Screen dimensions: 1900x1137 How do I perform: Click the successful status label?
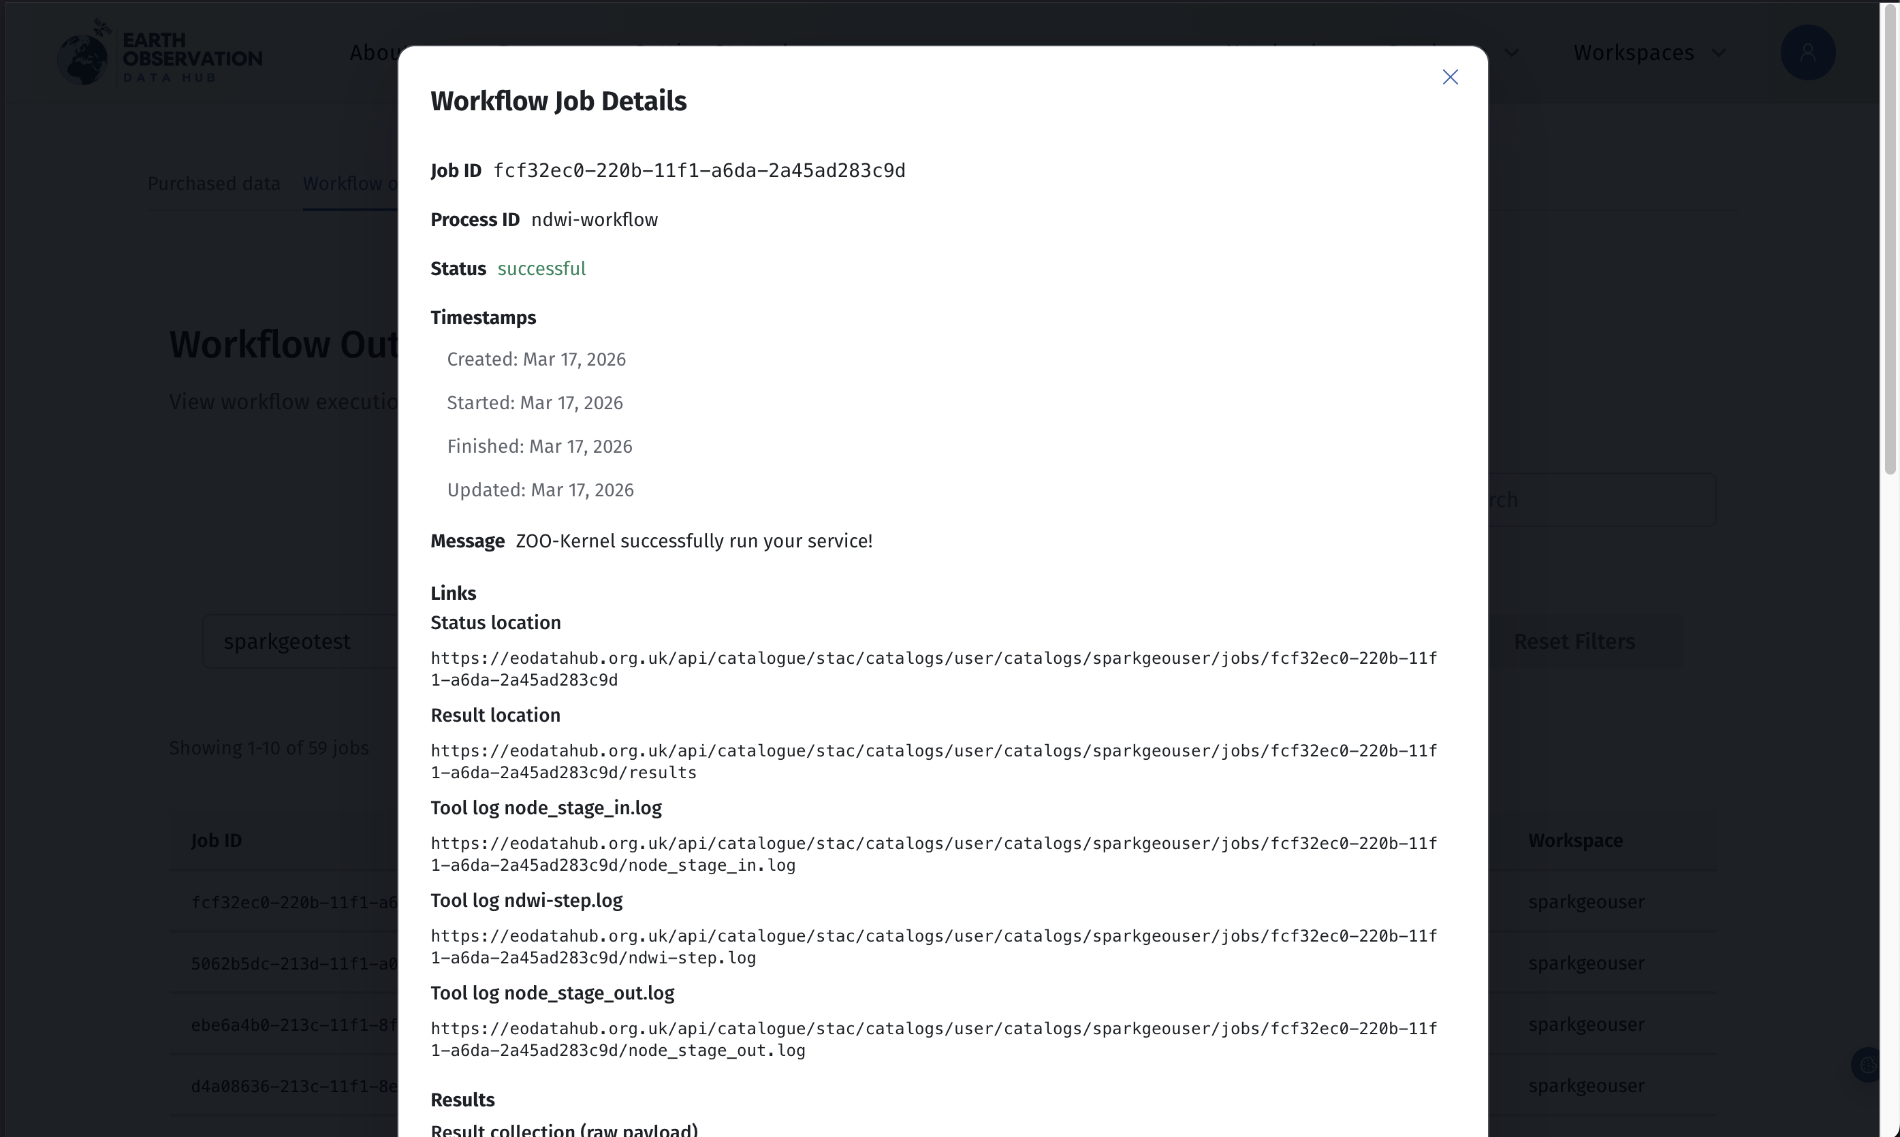541,268
